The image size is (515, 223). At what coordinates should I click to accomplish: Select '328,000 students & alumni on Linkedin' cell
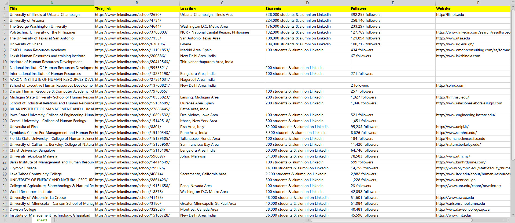coord(308,15)
